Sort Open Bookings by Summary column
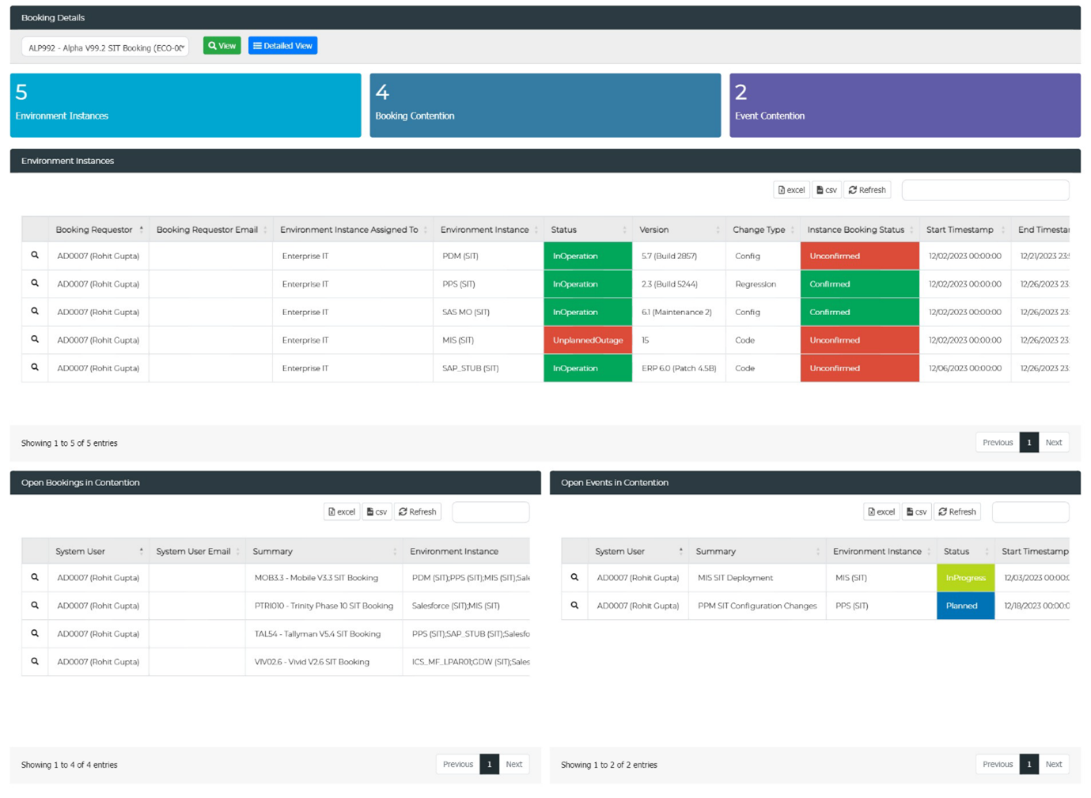Viewport: 1091px width, 798px height. [x=324, y=551]
